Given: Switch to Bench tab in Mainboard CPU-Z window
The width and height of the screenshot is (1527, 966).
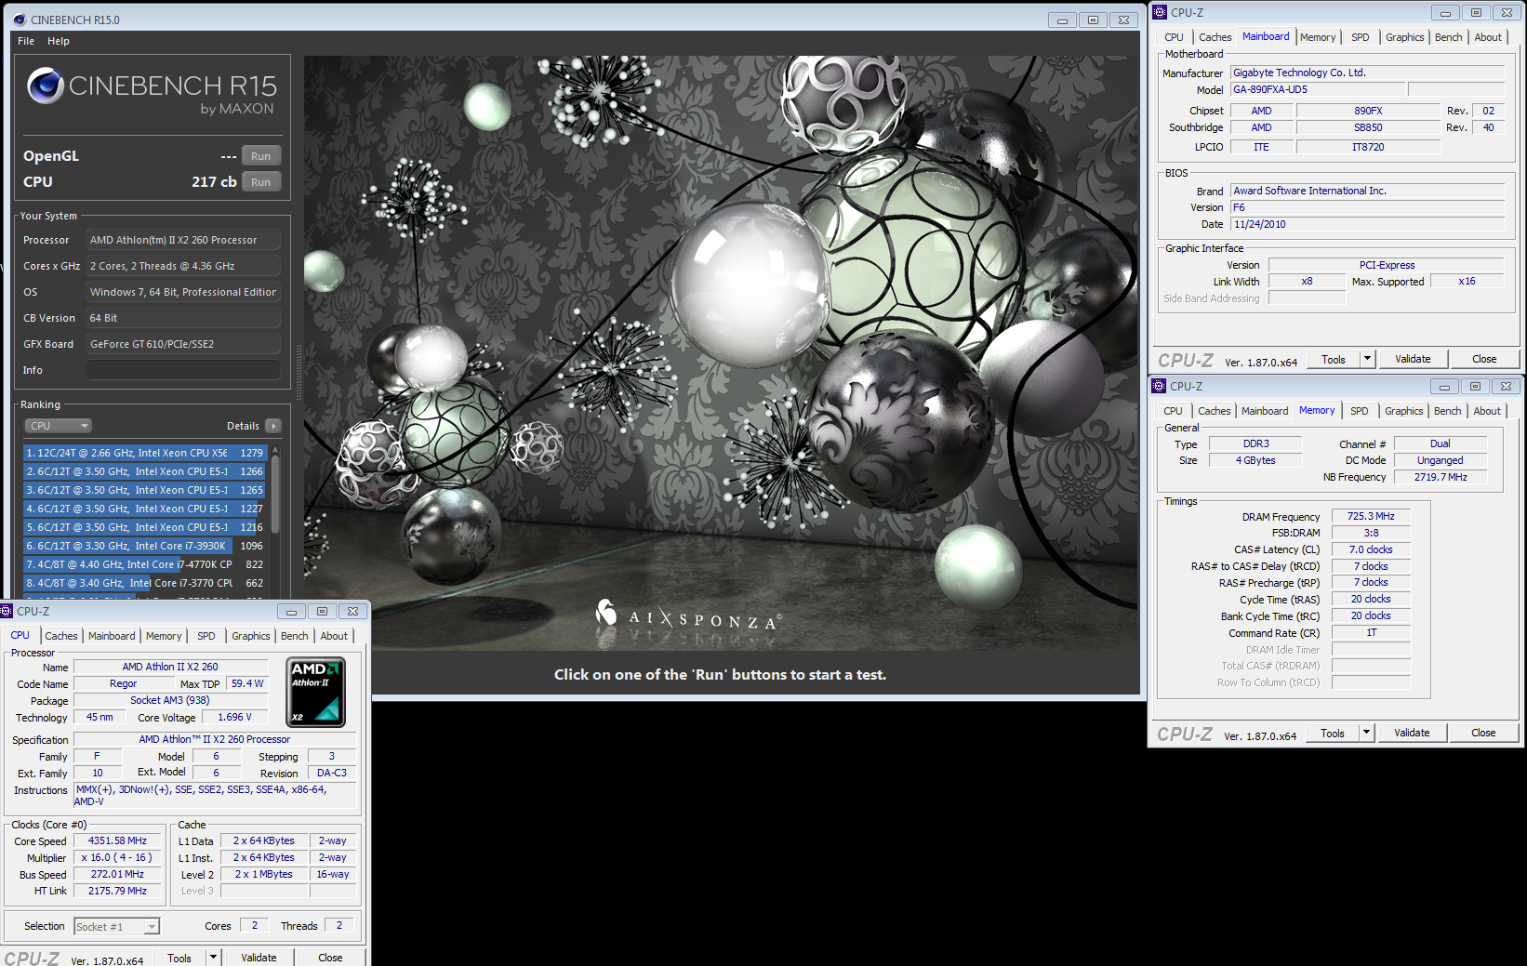Looking at the screenshot, I should tap(1448, 37).
